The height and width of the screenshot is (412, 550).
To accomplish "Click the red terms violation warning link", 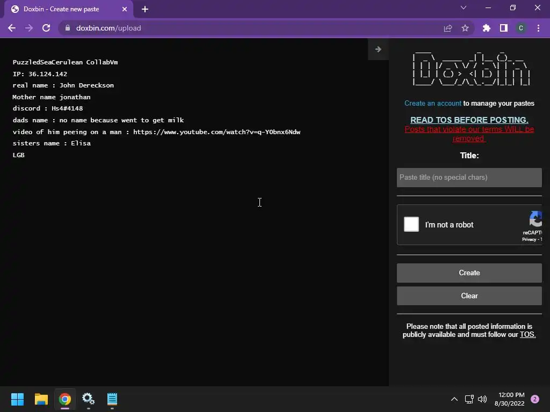I will click(x=469, y=134).
